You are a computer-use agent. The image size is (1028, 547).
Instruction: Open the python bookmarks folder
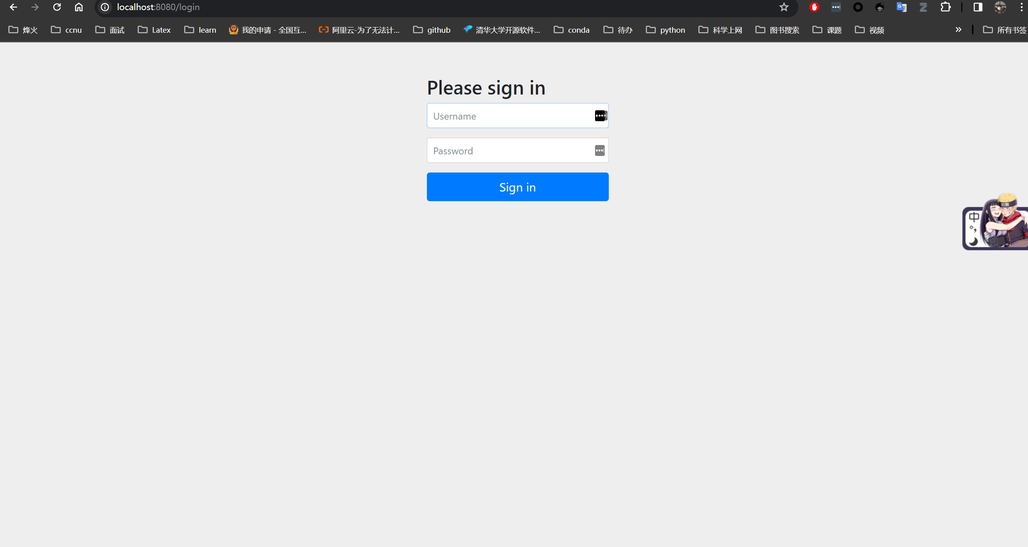pos(665,30)
